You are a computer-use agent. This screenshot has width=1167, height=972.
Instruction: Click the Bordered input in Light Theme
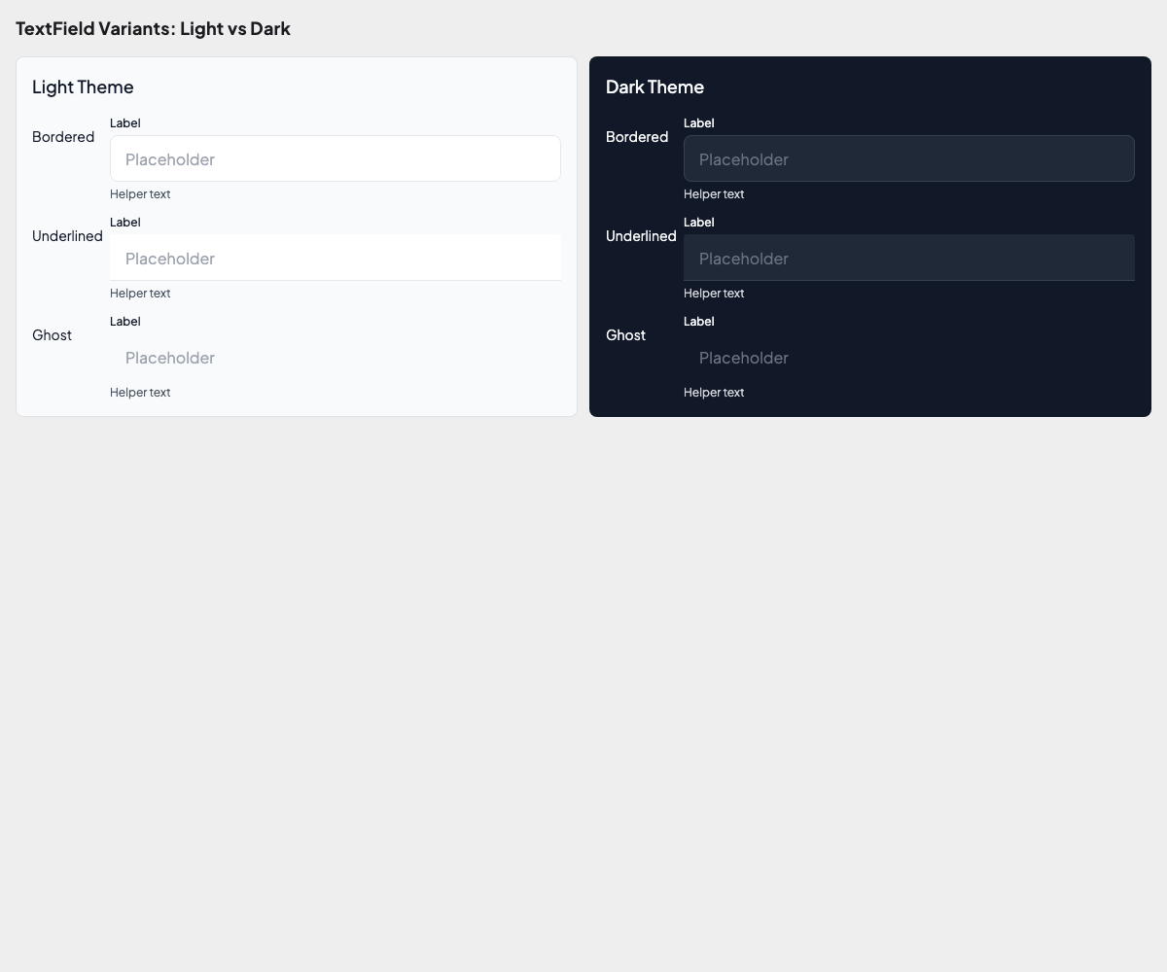tap(335, 158)
